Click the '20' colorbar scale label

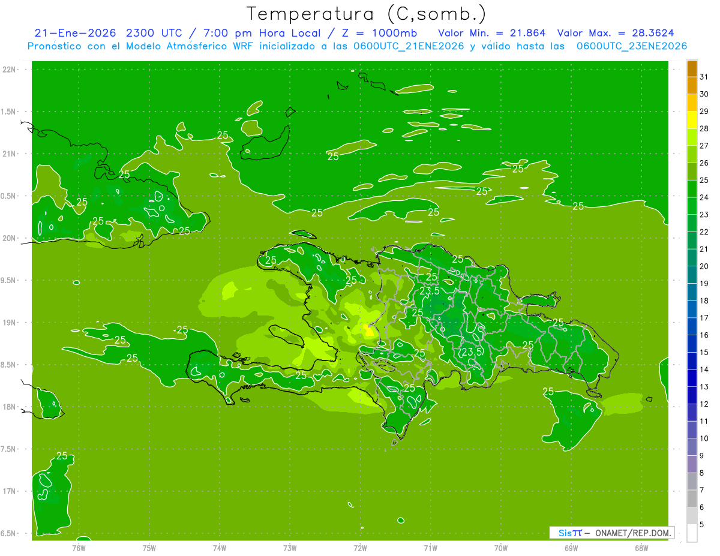[x=704, y=266]
